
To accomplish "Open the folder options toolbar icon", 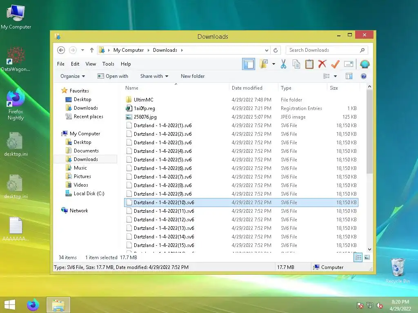I will [x=264, y=64].
